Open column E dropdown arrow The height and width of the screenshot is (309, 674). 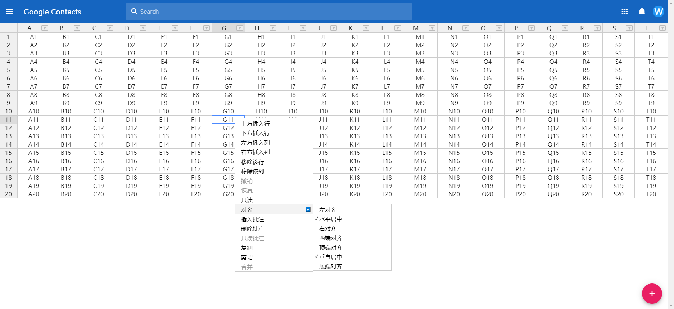175,28
